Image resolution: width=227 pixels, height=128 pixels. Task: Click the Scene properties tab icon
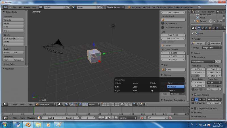[x=203, y=28]
